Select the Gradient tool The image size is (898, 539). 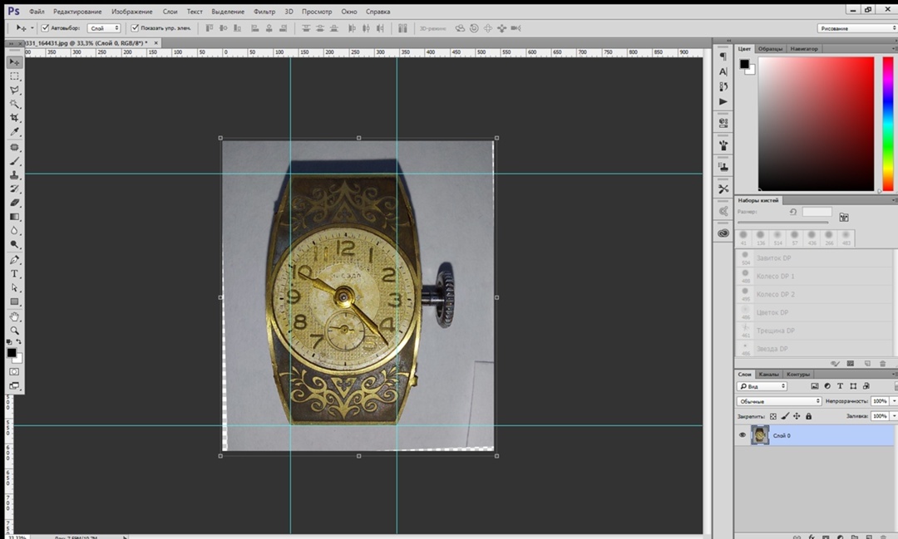pos(14,217)
